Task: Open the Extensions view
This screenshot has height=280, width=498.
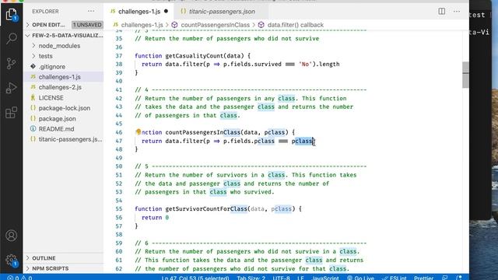Action: (x=11, y=112)
